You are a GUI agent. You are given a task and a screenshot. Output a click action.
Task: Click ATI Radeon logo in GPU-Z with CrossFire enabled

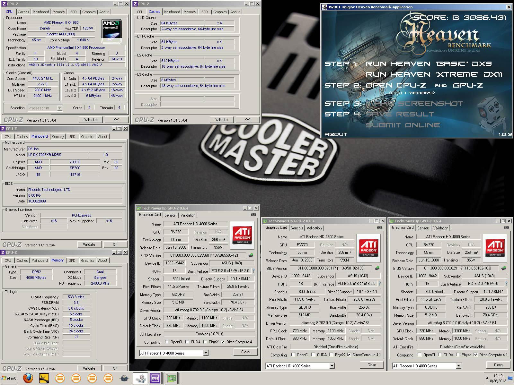point(242,235)
